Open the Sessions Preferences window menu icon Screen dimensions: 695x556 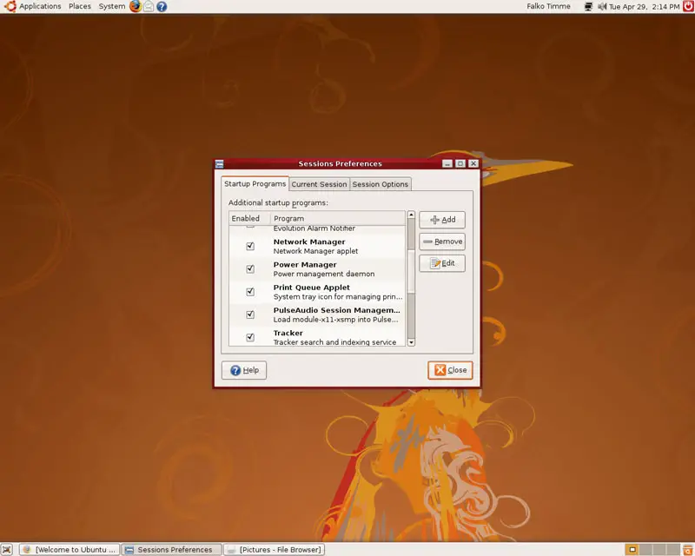coord(220,163)
